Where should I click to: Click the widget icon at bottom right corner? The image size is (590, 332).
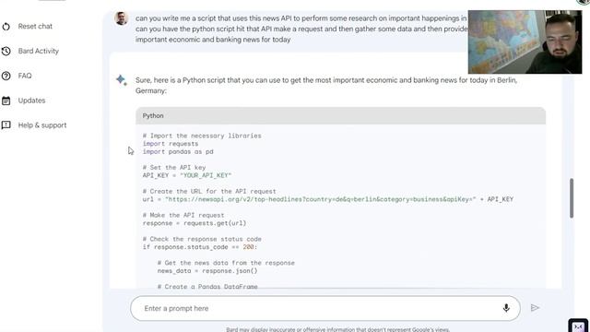578,326
